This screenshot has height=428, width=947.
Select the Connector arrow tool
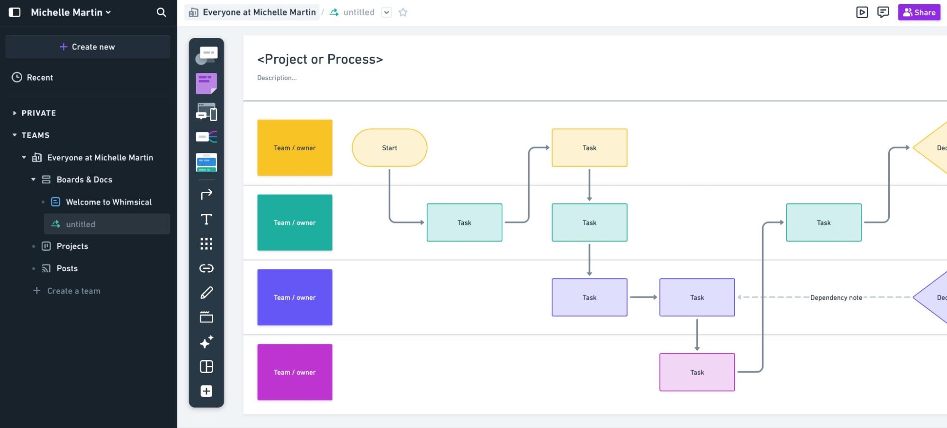click(x=206, y=194)
